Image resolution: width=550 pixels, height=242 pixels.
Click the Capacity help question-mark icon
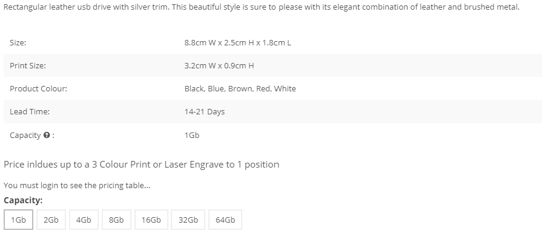pyautogui.click(x=47, y=135)
